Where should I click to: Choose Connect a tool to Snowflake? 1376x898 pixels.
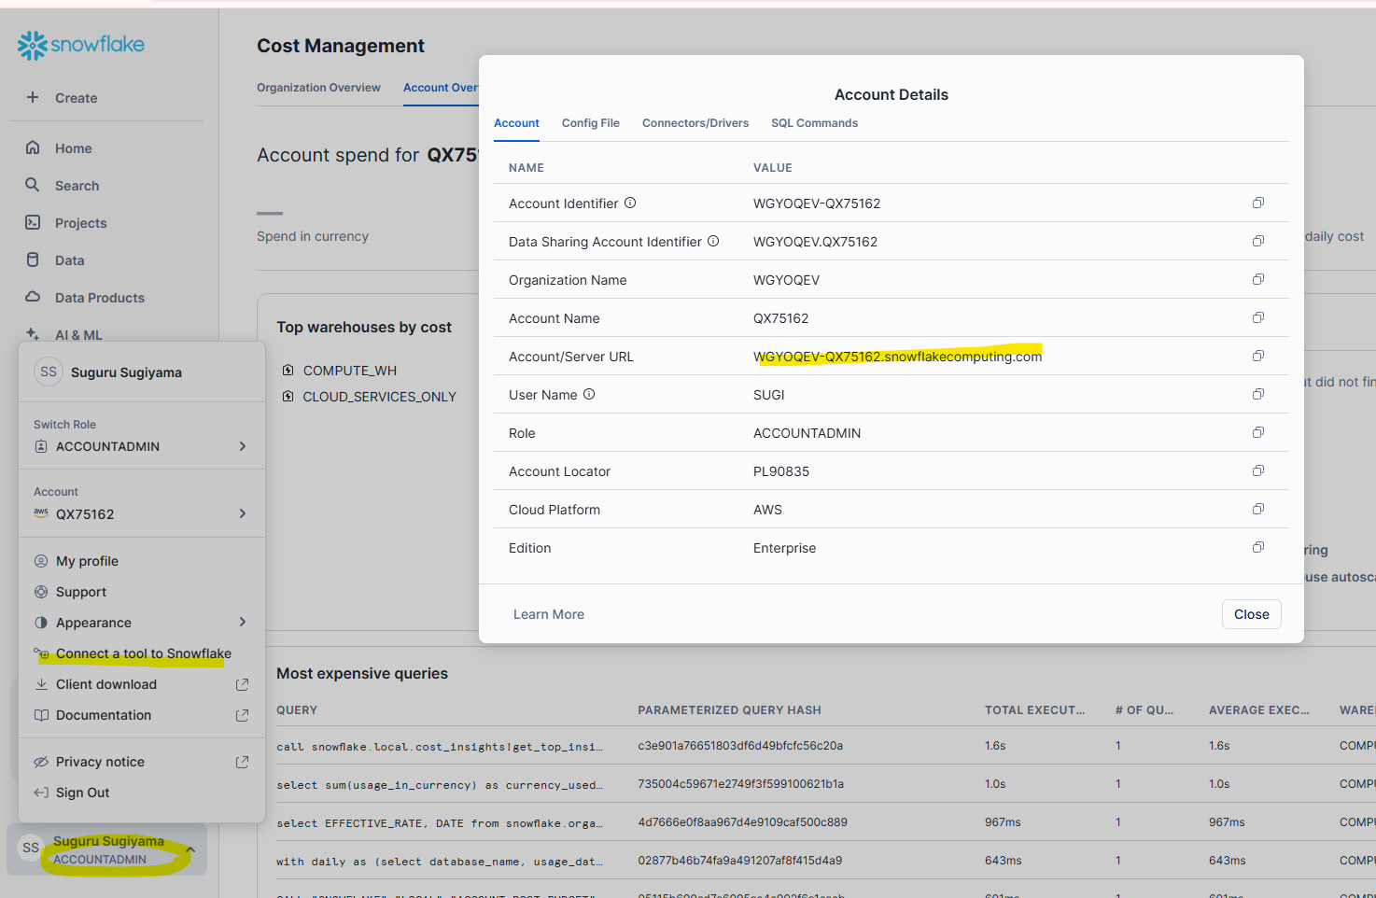pos(142,653)
